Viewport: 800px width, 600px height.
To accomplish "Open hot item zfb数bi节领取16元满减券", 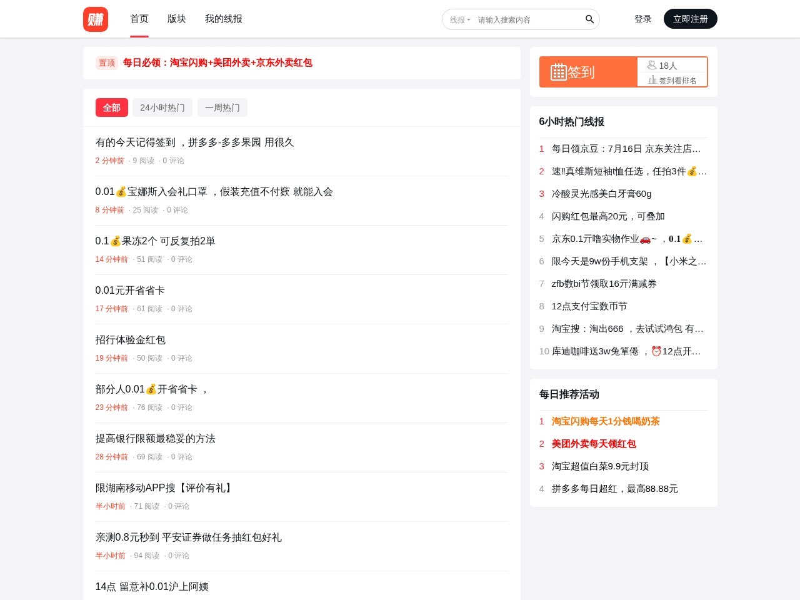I will click(604, 284).
